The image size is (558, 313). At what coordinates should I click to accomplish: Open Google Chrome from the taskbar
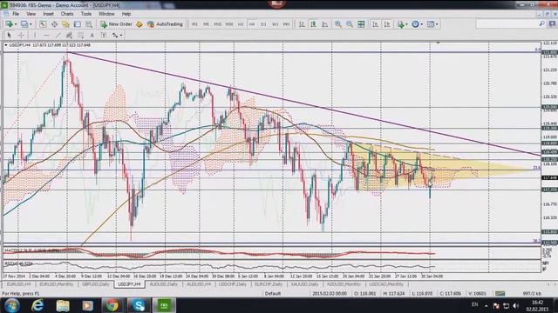click(x=112, y=305)
